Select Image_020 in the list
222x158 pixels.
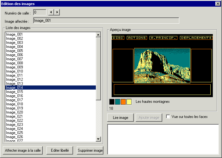pyautogui.click(x=51, y=112)
